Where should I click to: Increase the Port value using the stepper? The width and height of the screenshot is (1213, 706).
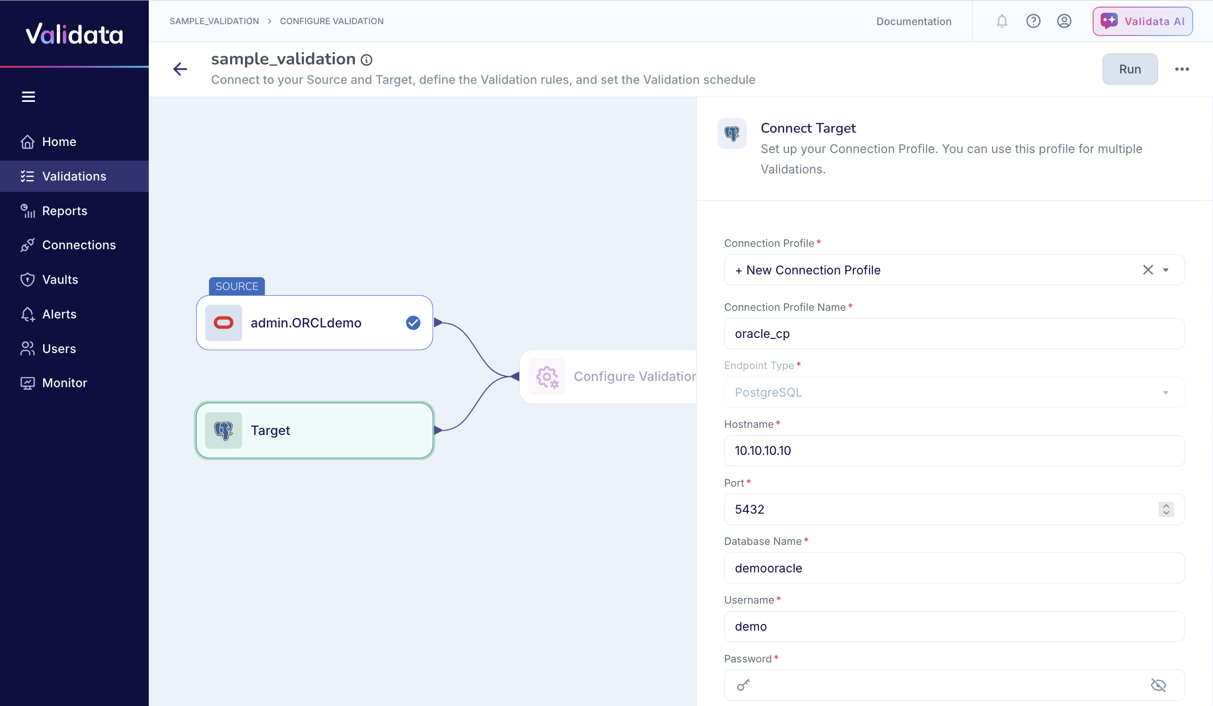click(1166, 506)
